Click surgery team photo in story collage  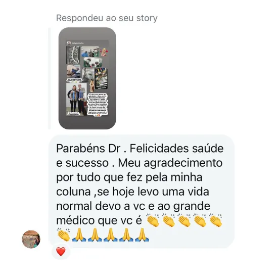[90, 52]
